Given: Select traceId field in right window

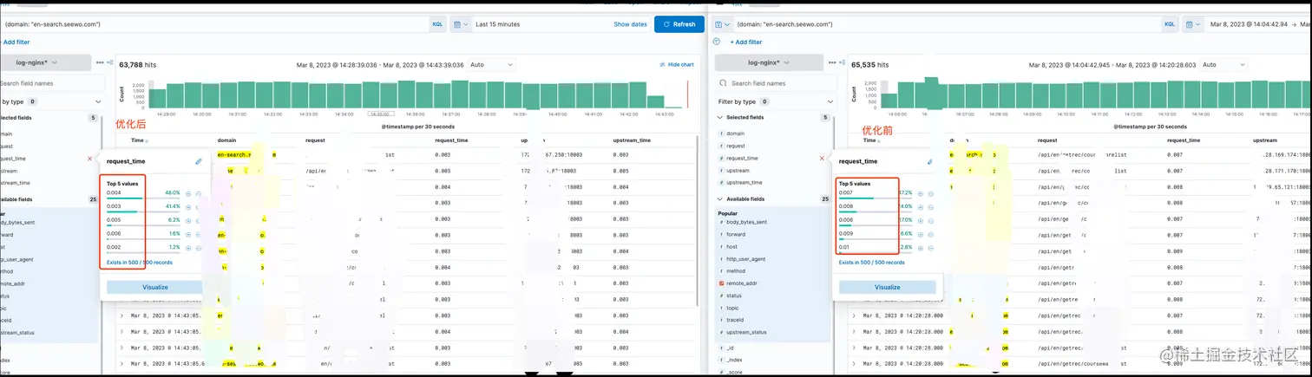Looking at the screenshot, I should pyautogui.click(x=734, y=320).
